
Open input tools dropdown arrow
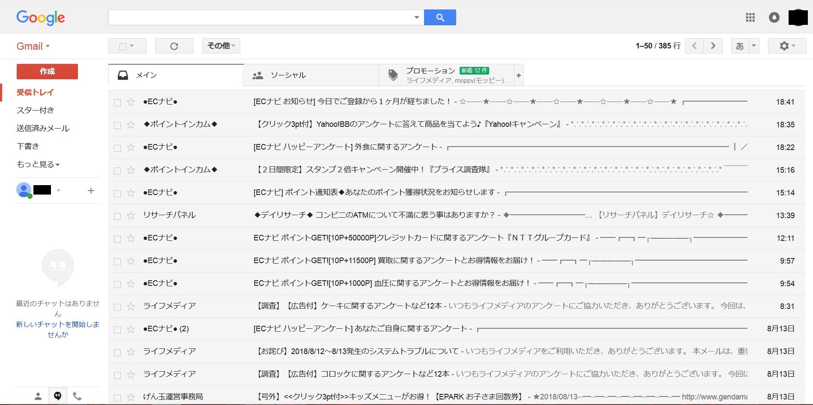tap(754, 46)
